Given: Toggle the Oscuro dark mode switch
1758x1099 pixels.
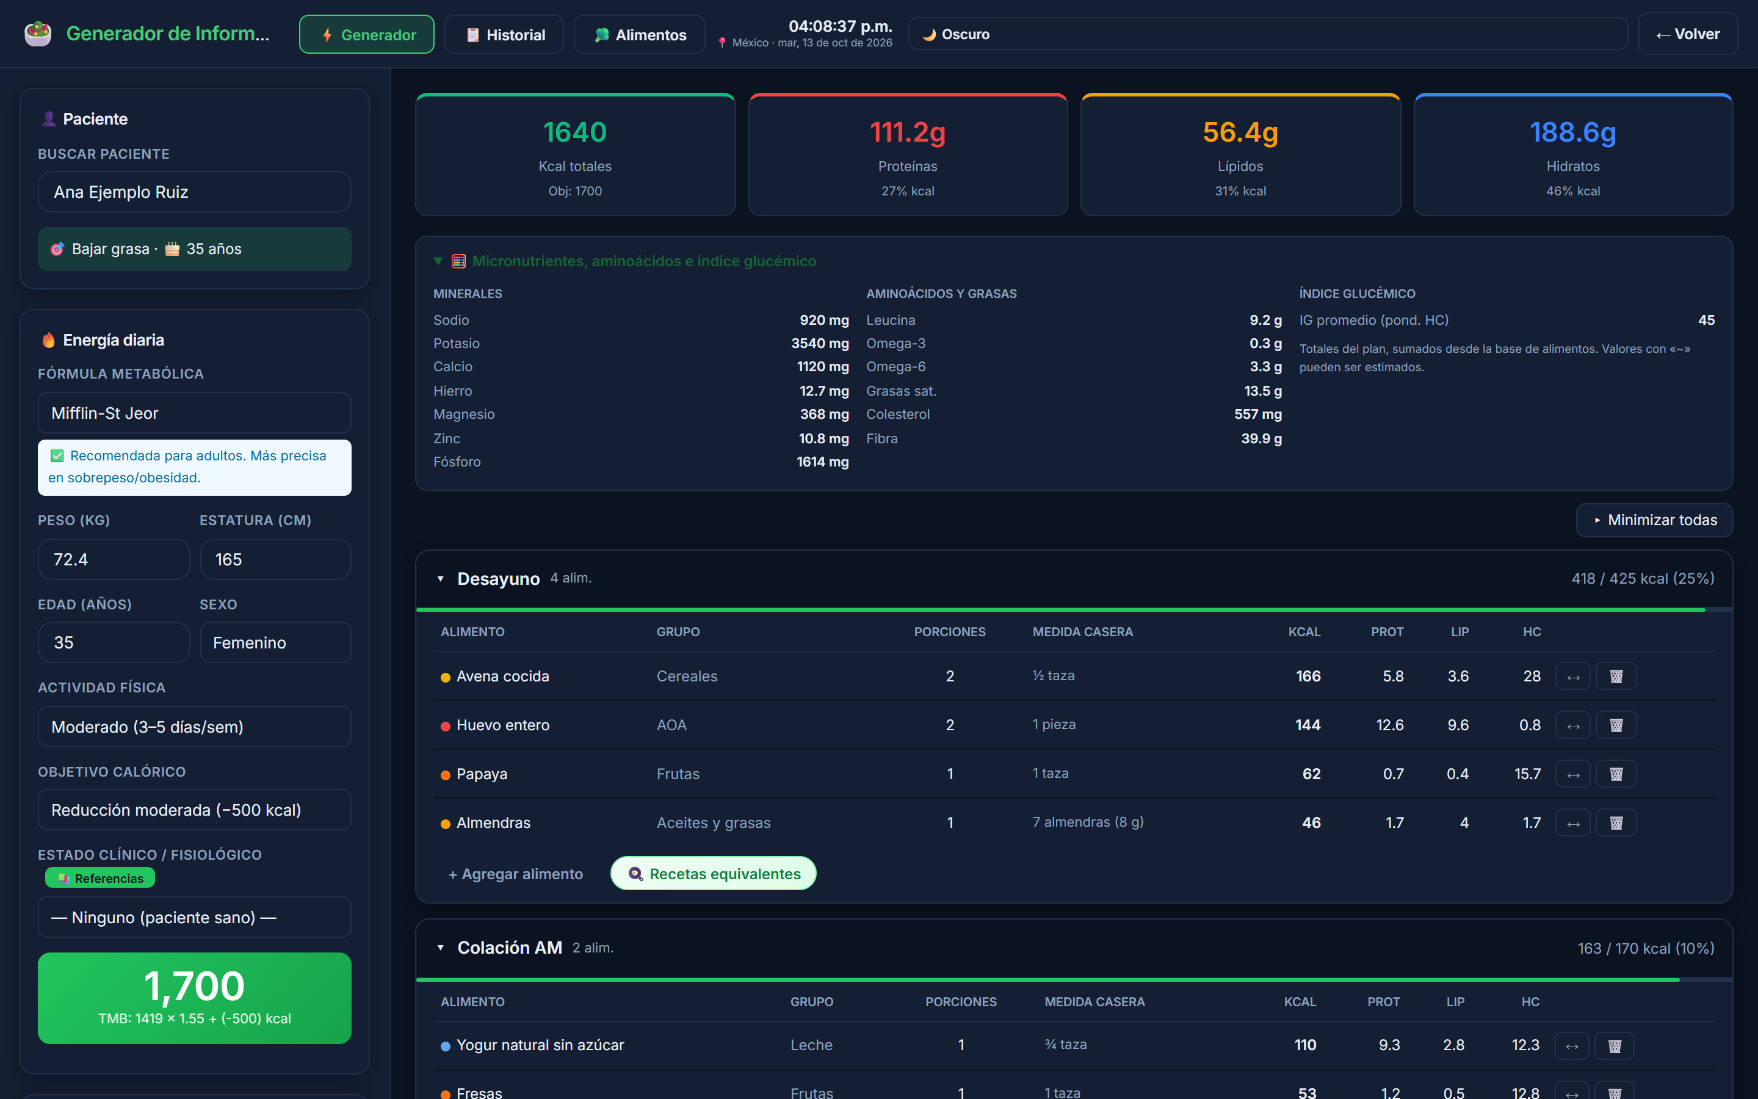Looking at the screenshot, I should [x=1268, y=34].
